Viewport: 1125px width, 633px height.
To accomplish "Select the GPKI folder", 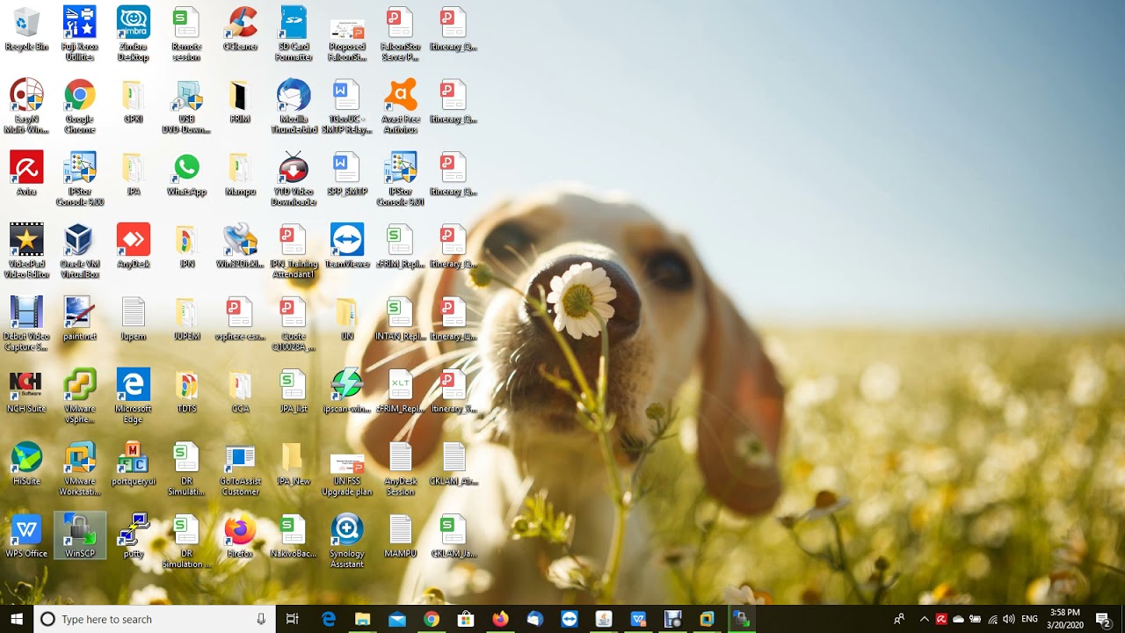I will click(134, 101).
